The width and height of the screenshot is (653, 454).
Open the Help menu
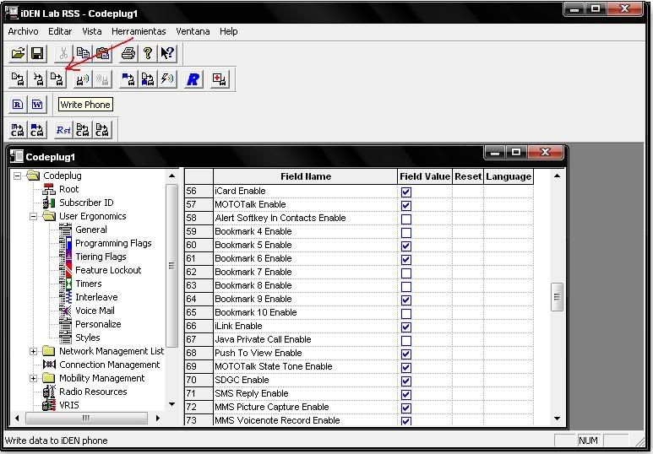[x=229, y=31]
